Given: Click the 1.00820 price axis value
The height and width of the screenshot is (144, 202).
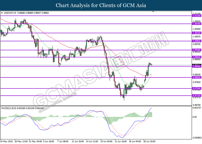Looking at the screenshot, I should (x=197, y=21).
